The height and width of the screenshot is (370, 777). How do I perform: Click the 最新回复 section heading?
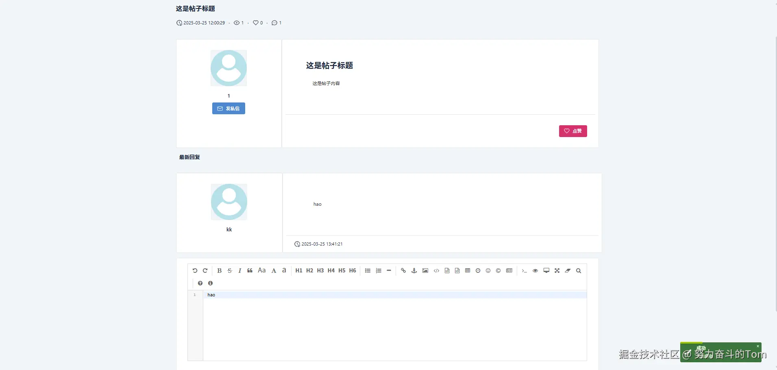point(189,157)
